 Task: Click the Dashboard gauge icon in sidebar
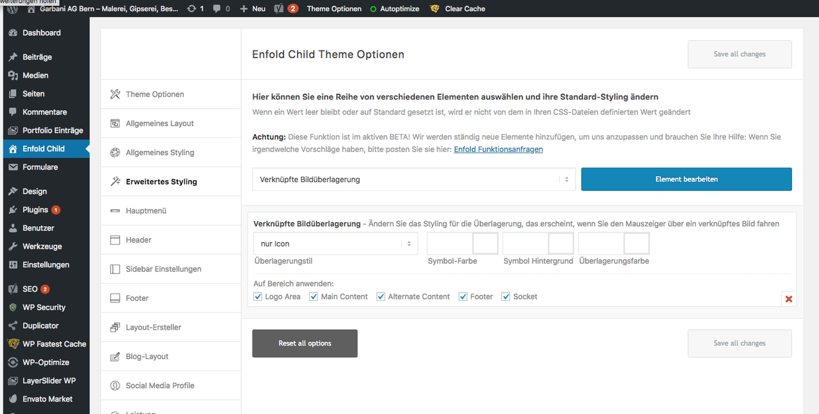pyautogui.click(x=13, y=33)
